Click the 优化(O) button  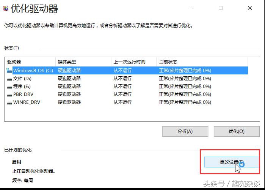[x=237, y=131]
